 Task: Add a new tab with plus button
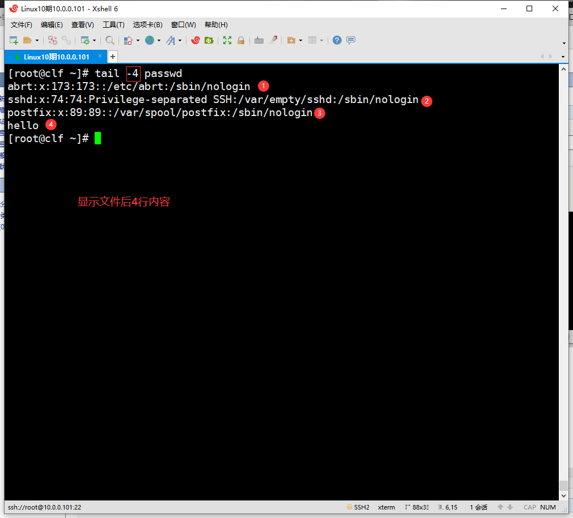tap(113, 57)
